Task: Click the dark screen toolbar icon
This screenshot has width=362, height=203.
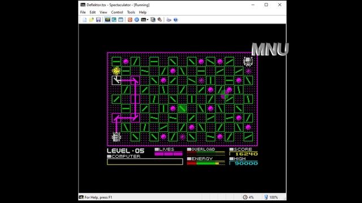Action: [107, 20]
